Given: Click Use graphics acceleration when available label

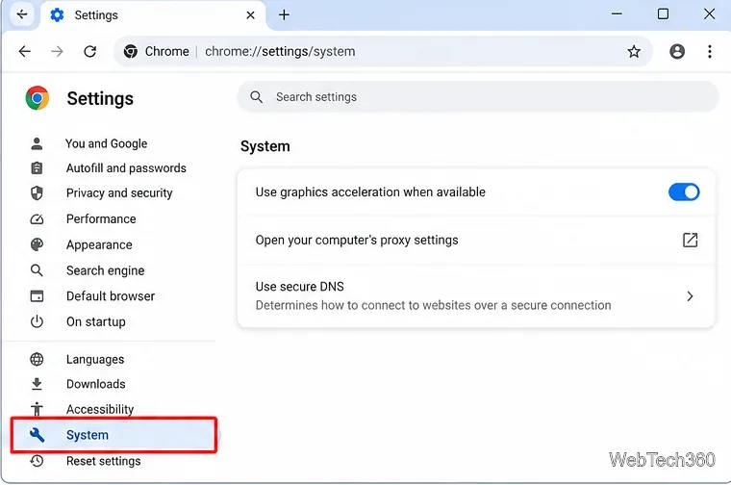Looking at the screenshot, I should [x=370, y=192].
